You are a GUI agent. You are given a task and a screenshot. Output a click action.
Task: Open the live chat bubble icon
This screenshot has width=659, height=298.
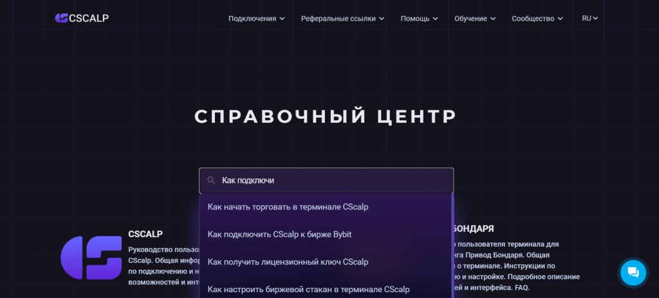click(633, 273)
